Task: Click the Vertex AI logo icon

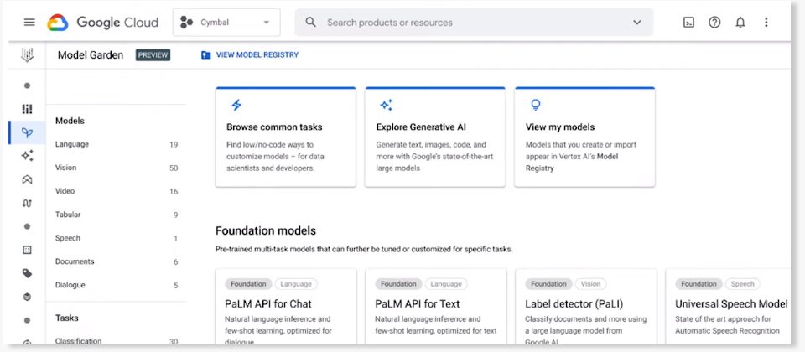Action: tap(27, 55)
